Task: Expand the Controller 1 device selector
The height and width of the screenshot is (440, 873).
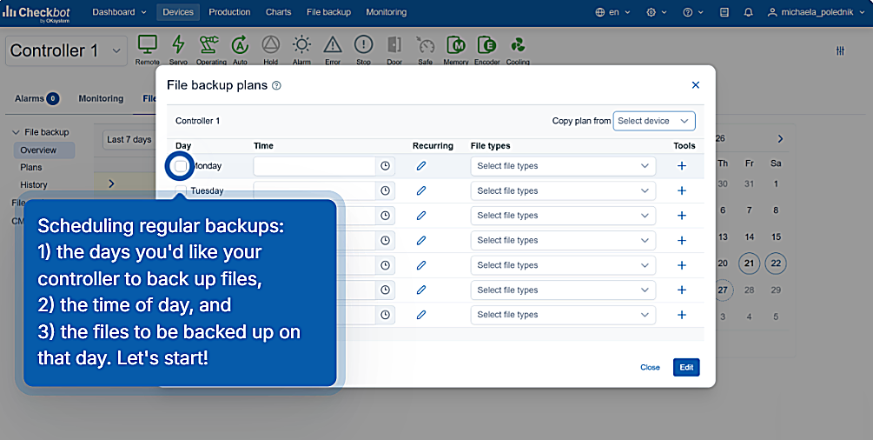Action: (66, 50)
